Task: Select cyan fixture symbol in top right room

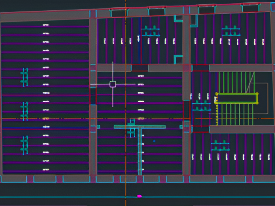Action: pyautogui.click(x=231, y=32)
